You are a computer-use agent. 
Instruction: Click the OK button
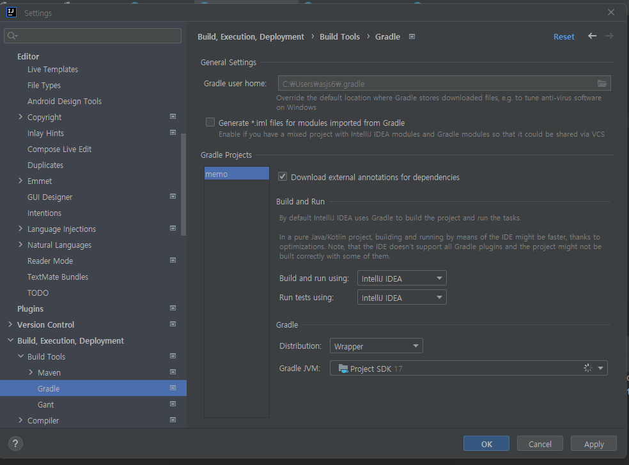[486, 444]
